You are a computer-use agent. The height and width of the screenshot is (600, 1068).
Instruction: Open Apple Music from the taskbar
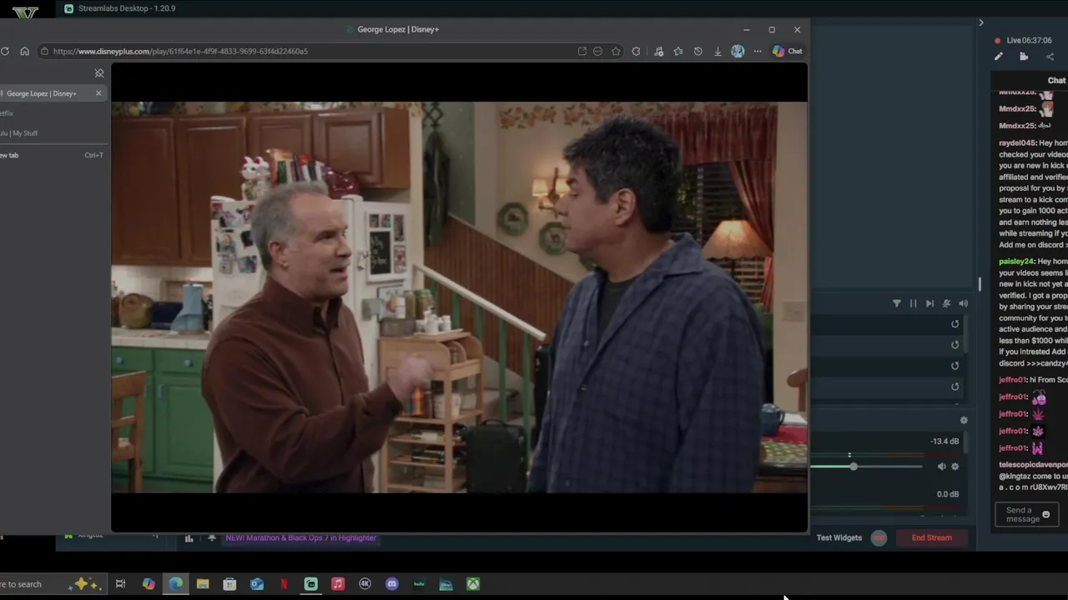[338, 584]
